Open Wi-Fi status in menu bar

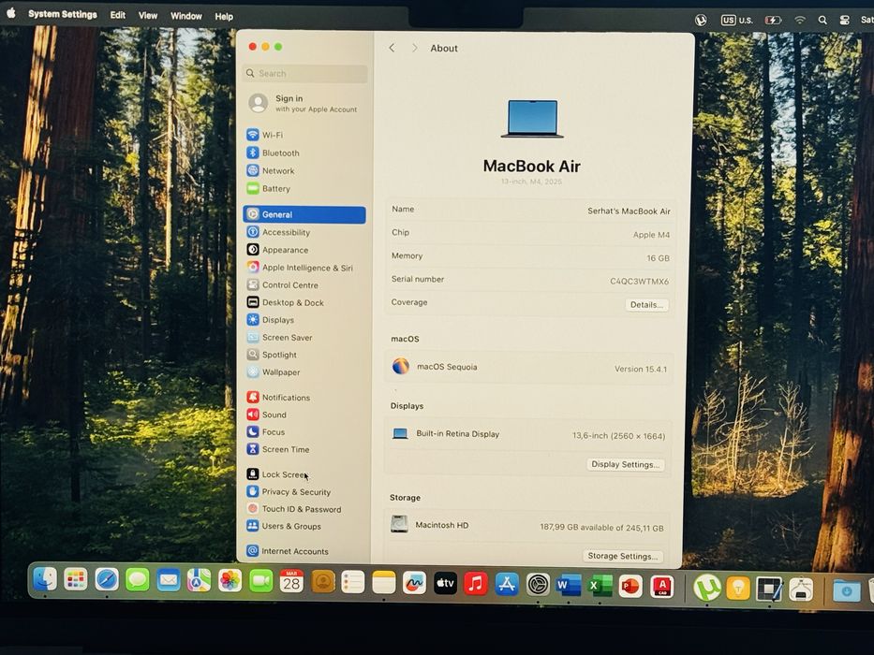click(800, 20)
